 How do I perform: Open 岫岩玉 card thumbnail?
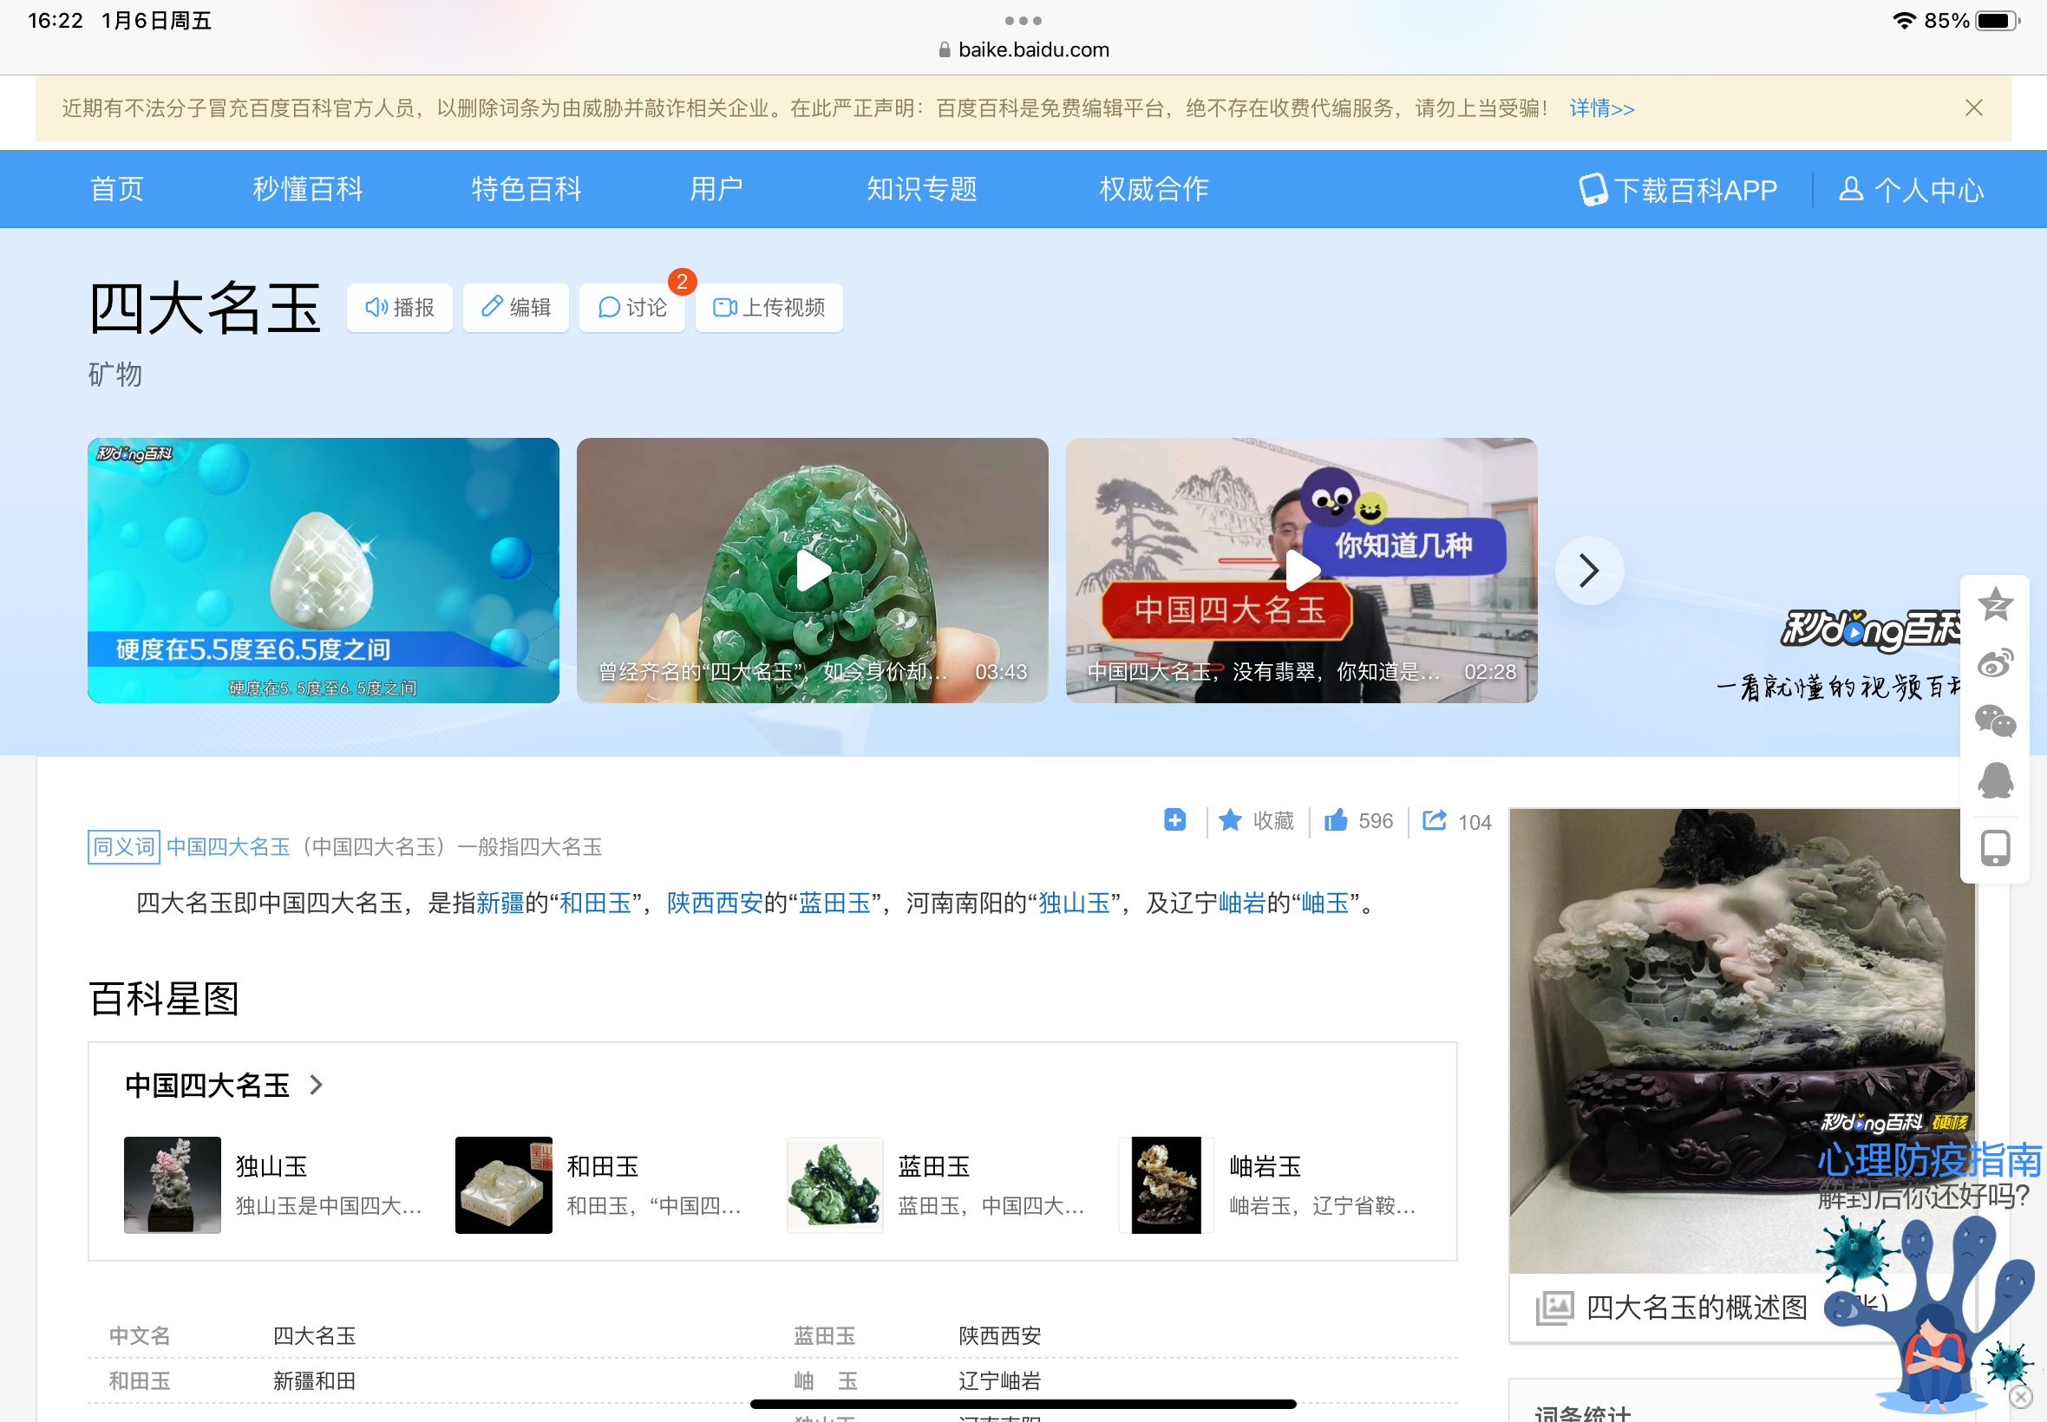pyautogui.click(x=1167, y=1185)
